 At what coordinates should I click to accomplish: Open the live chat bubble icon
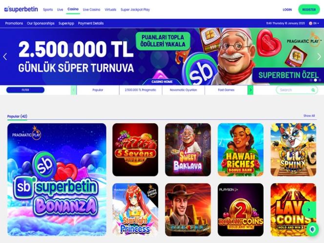point(312,229)
